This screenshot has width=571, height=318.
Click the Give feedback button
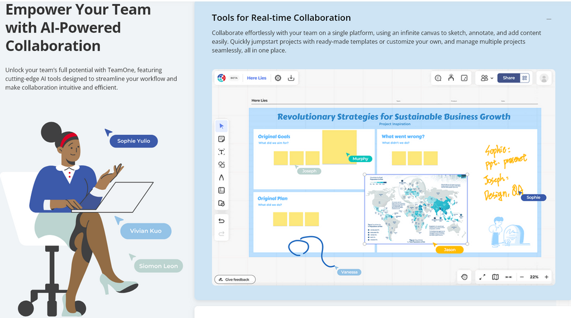[235, 279]
